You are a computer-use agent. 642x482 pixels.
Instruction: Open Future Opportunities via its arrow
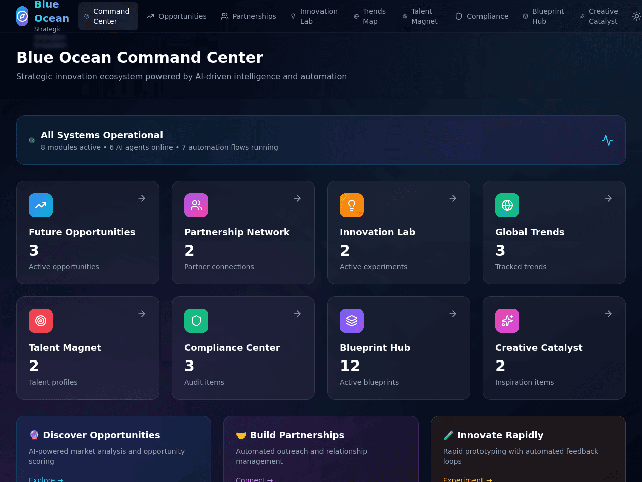[x=142, y=198]
